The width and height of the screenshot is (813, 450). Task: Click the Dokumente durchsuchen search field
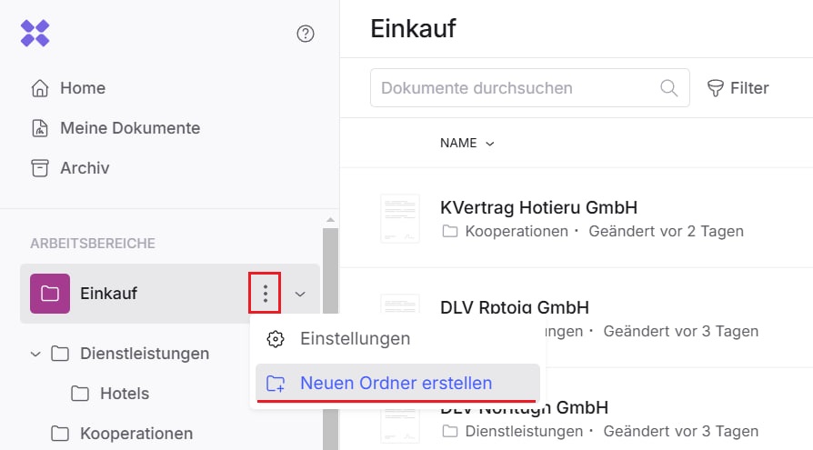(514, 88)
